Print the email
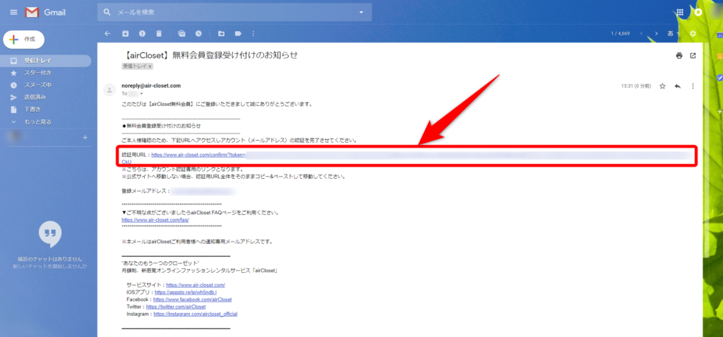Screen dimensions: 723x337 point(679,56)
